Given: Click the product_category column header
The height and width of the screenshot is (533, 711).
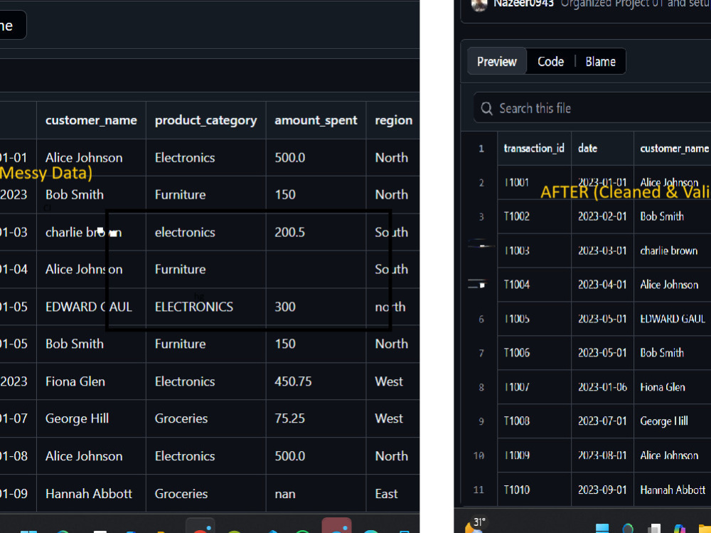Looking at the screenshot, I should (x=206, y=120).
